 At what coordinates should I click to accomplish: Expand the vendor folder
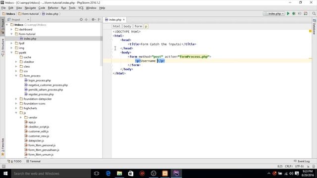click(21, 117)
